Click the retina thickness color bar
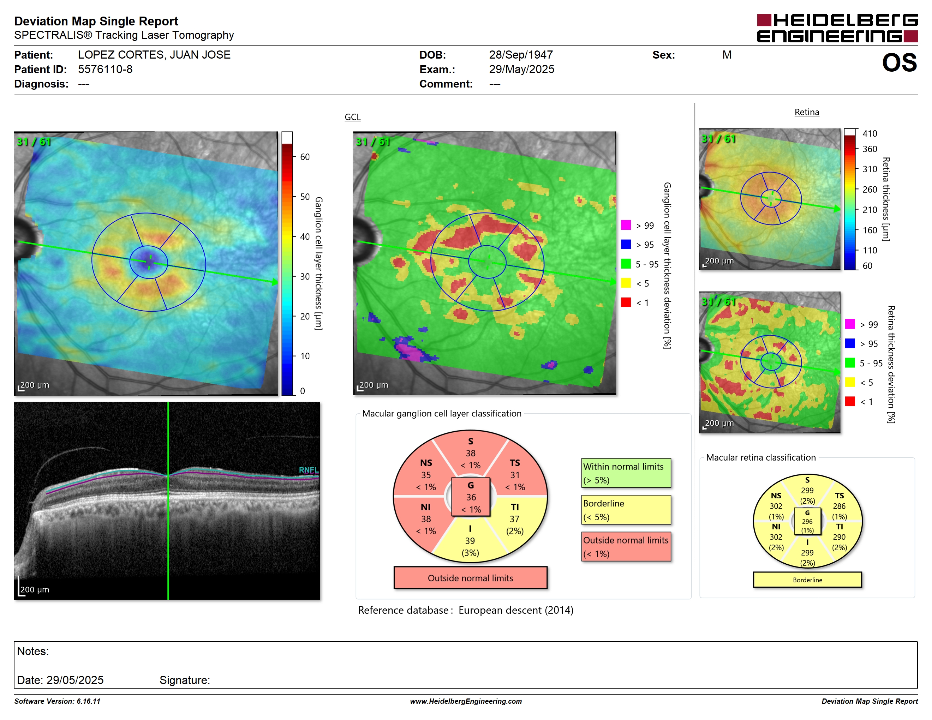This screenshot has height=720, width=932. pos(850,199)
